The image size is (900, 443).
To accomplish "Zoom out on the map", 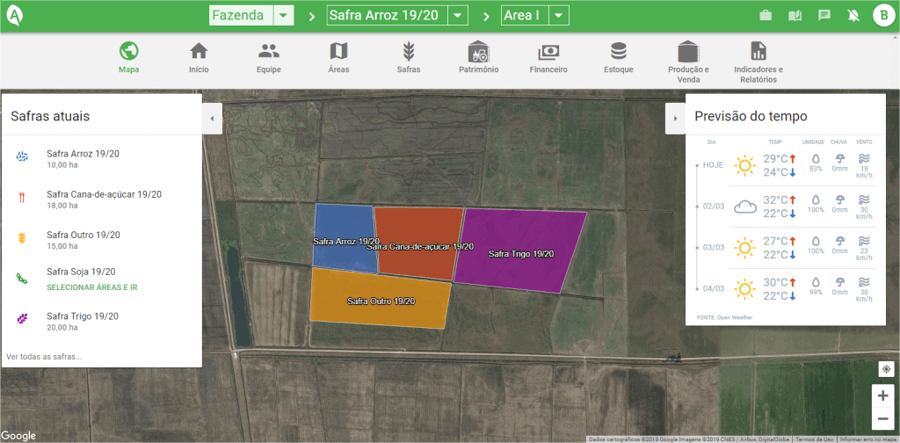I will pyautogui.click(x=884, y=419).
